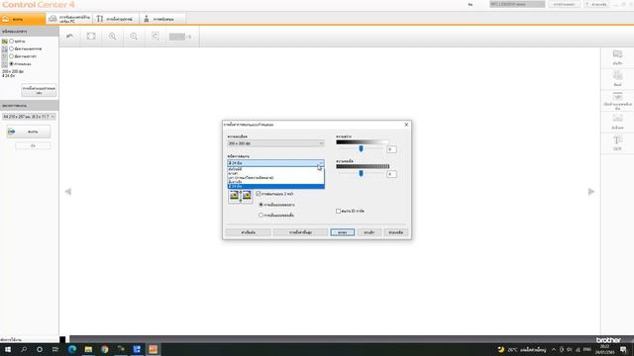Open the orange PowerPoint taskbar icon

[x=153, y=349]
